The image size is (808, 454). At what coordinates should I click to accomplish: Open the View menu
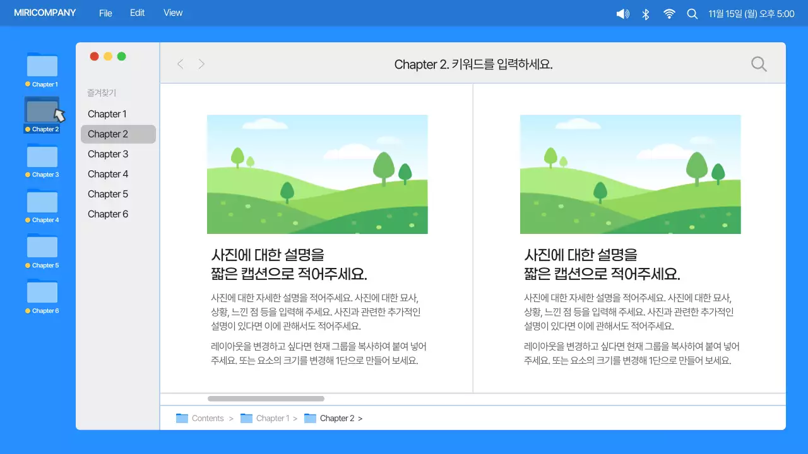click(172, 13)
